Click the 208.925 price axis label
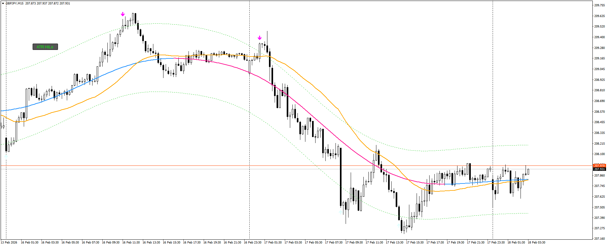 tap(599, 80)
